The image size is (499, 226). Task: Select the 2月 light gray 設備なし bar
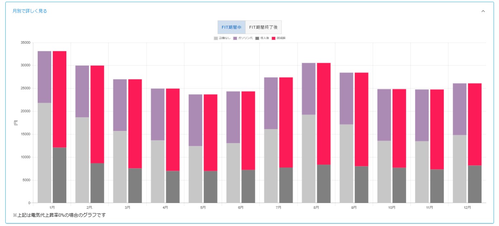click(x=82, y=160)
